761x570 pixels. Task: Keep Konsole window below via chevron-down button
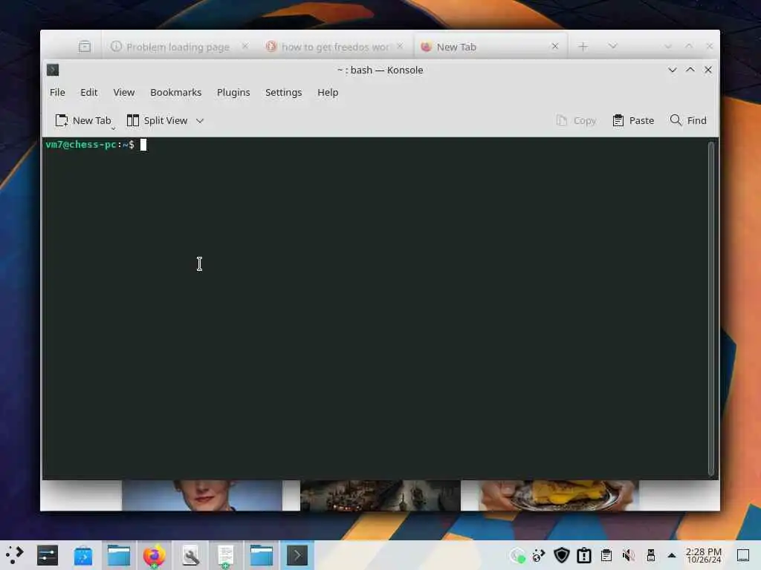tap(672, 70)
